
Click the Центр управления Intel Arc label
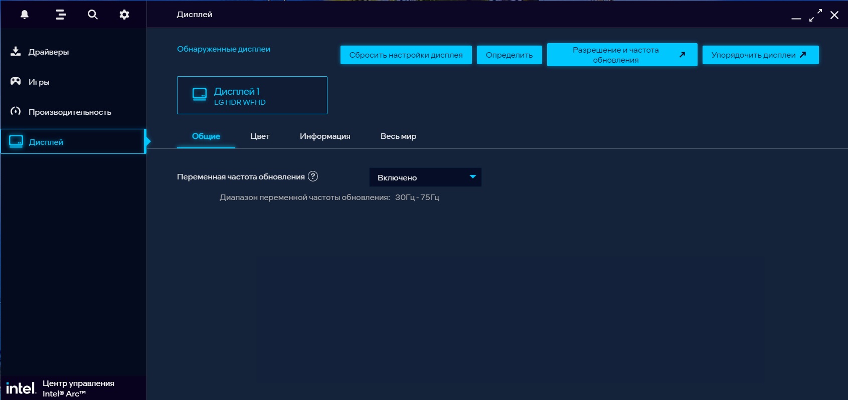[x=78, y=388]
